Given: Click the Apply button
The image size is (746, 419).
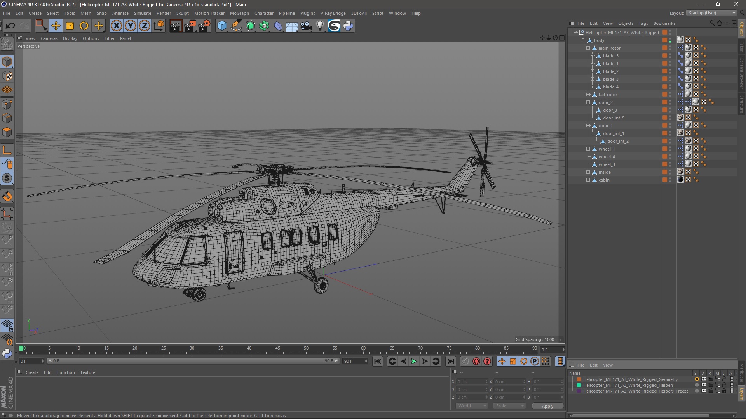Looking at the screenshot, I should click(547, 406).
